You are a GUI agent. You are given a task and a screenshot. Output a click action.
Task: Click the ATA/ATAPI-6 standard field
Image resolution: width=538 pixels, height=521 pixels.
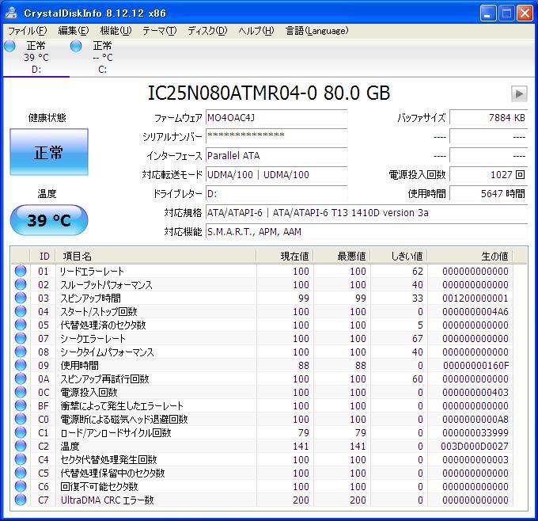(x=366, y=213)
